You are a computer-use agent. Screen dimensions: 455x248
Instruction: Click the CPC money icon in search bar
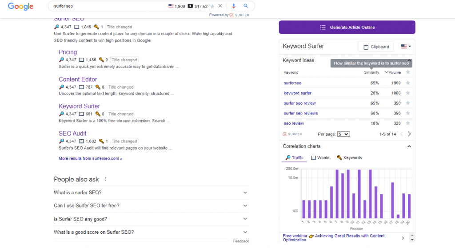(190, 6)
